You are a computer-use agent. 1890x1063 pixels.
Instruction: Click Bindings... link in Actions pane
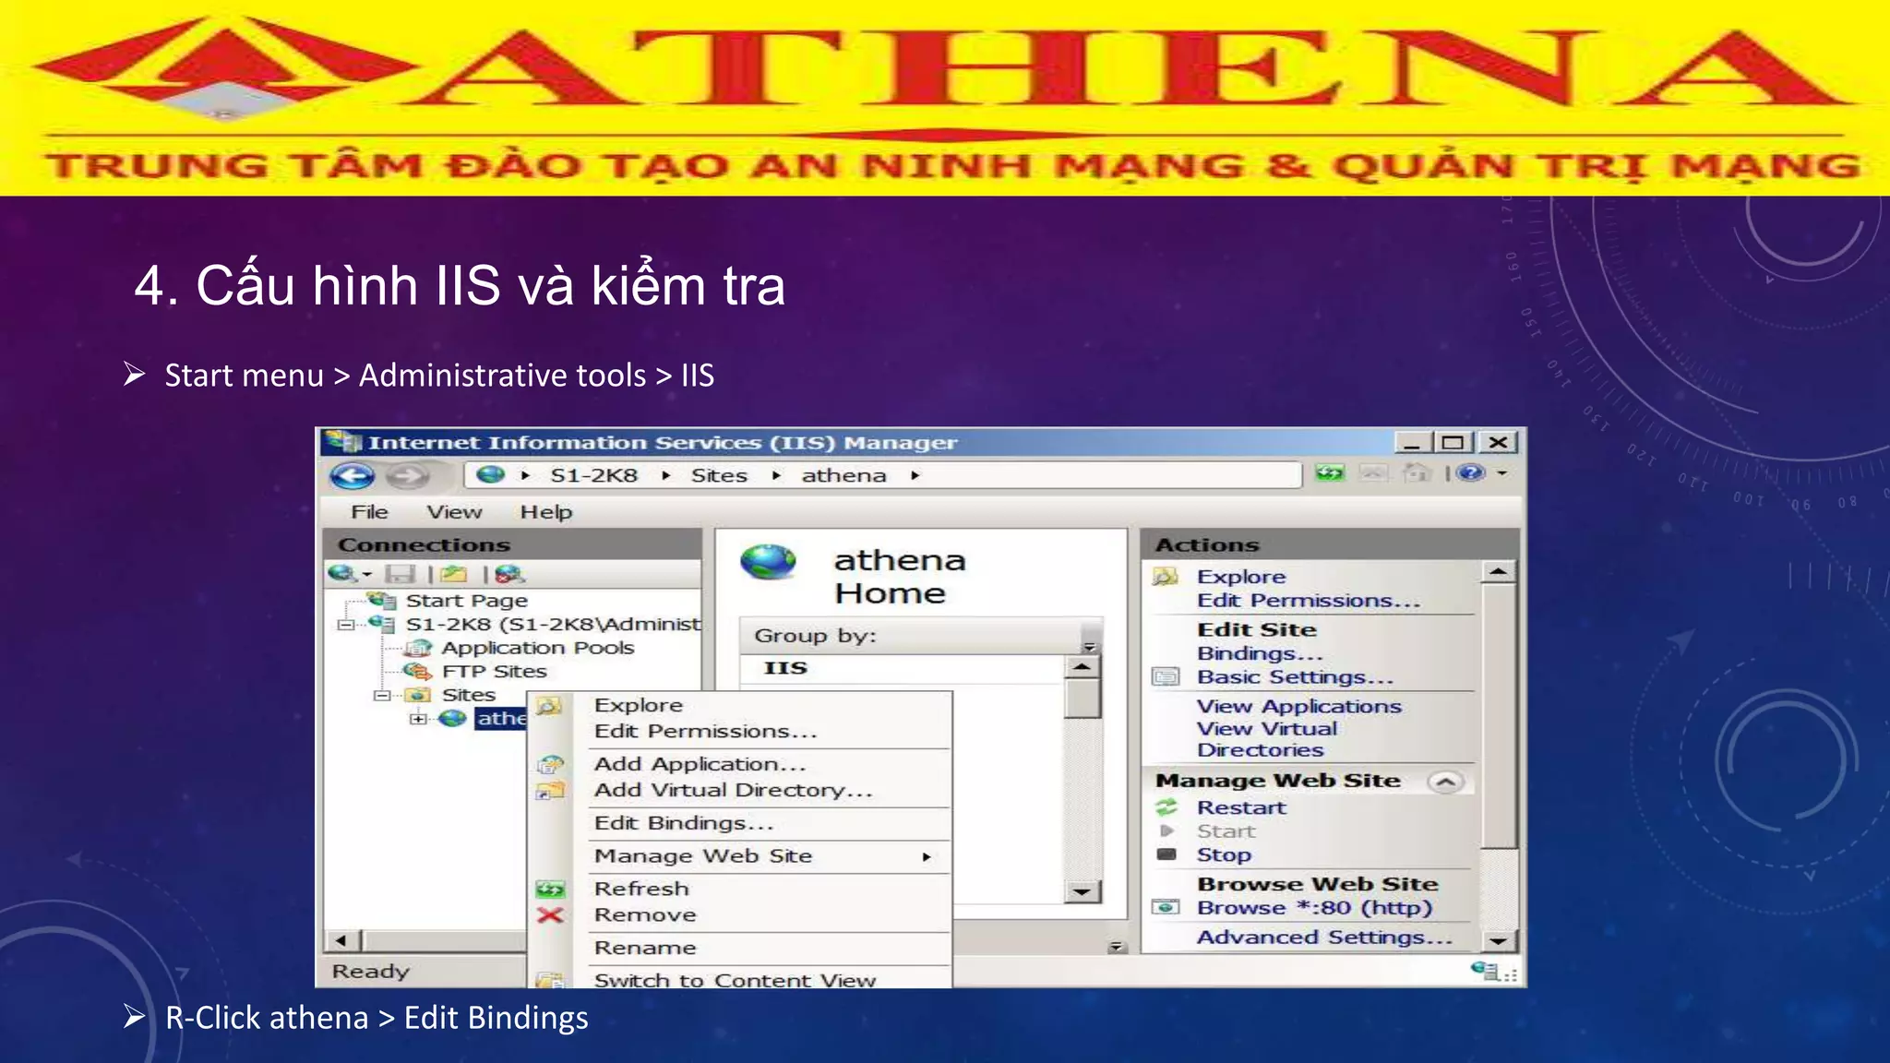pos(1261,653)
